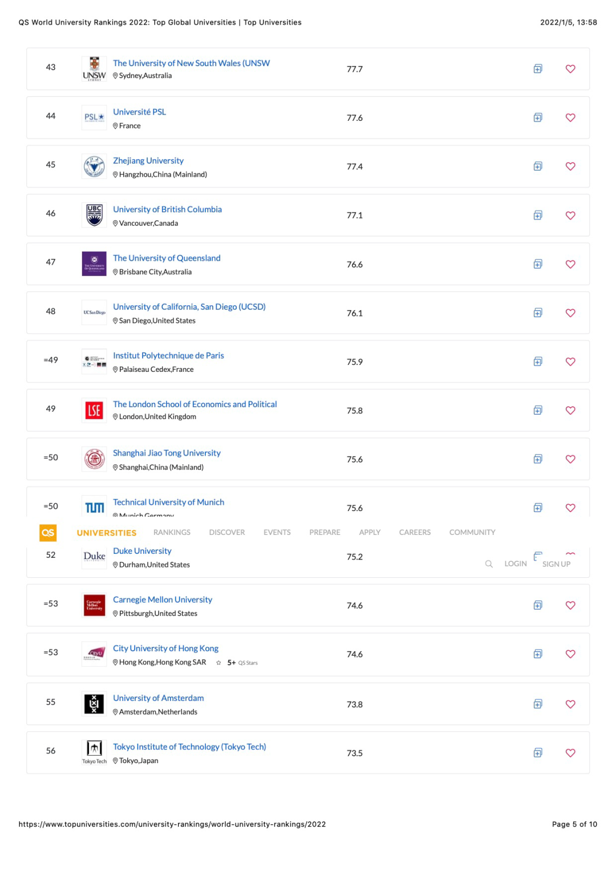Image resolution: width=616 pixels, height=872 pixels.
Task: Click the PSL university logo
Action: tap(94, 117)
